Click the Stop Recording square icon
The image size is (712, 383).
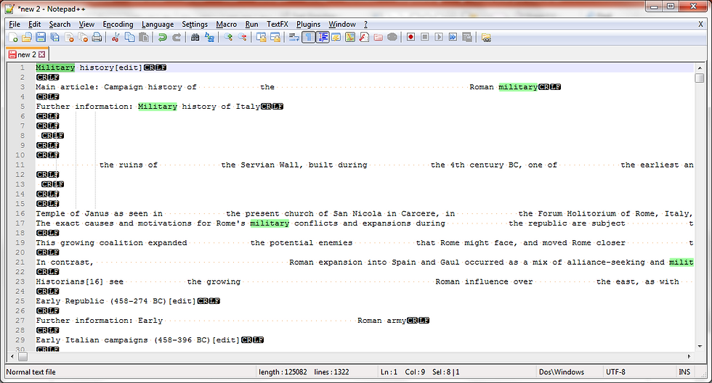pos(424,37)
